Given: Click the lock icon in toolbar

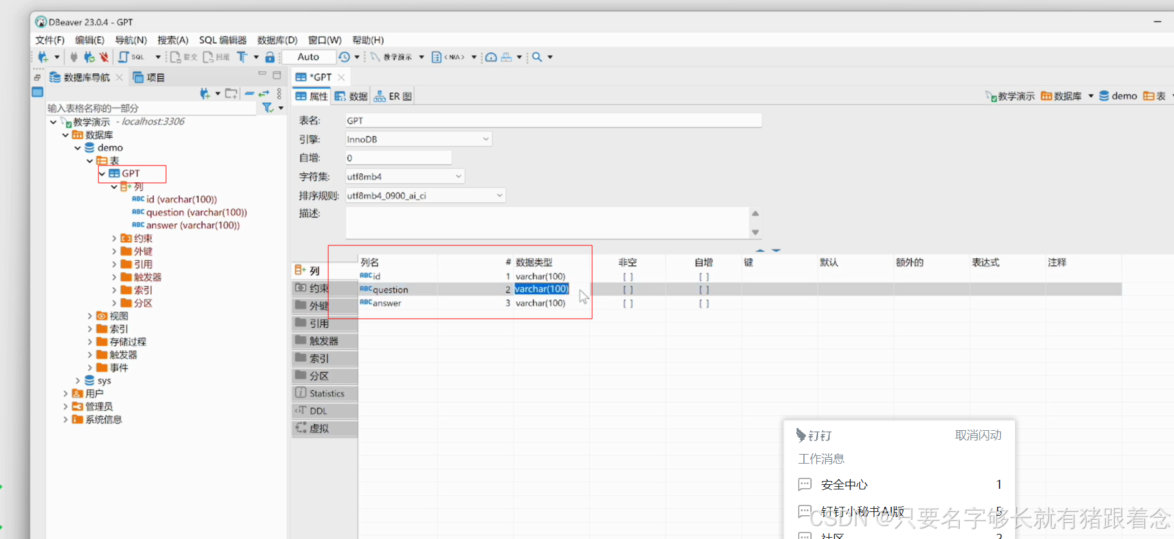Looking at the screenshot, I should 270,57.
